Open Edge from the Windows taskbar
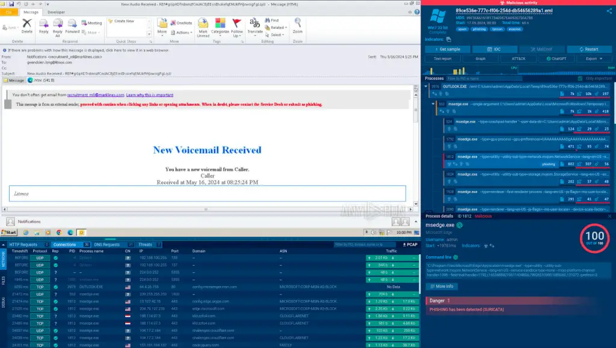Viewport: 616px width, 348px height. [x=70, y=232]
